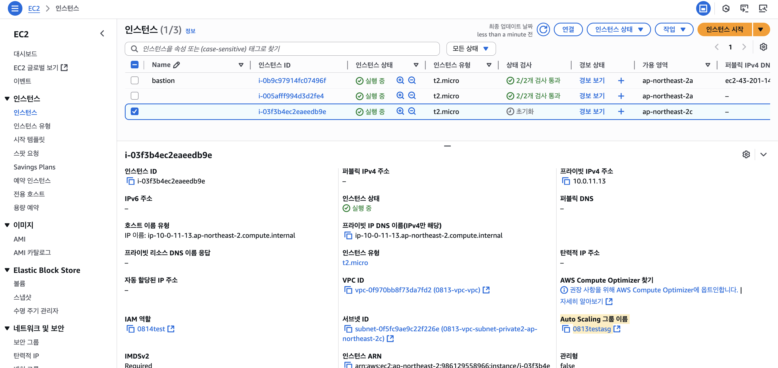
Task: Copy the private IPv4 address 10.0.11.13
Action: tap(566, 181)
